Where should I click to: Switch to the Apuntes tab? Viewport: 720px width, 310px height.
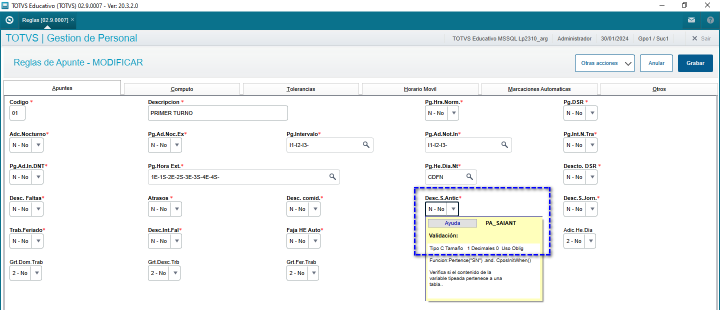62,88
